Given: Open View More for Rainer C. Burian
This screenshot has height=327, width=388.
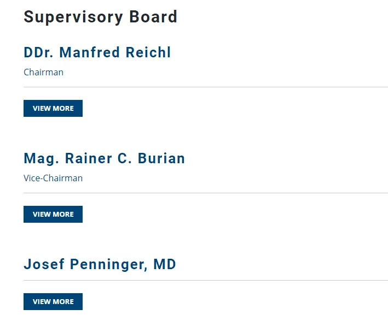Looking at the screenshot, I should (x=53, y=215).
